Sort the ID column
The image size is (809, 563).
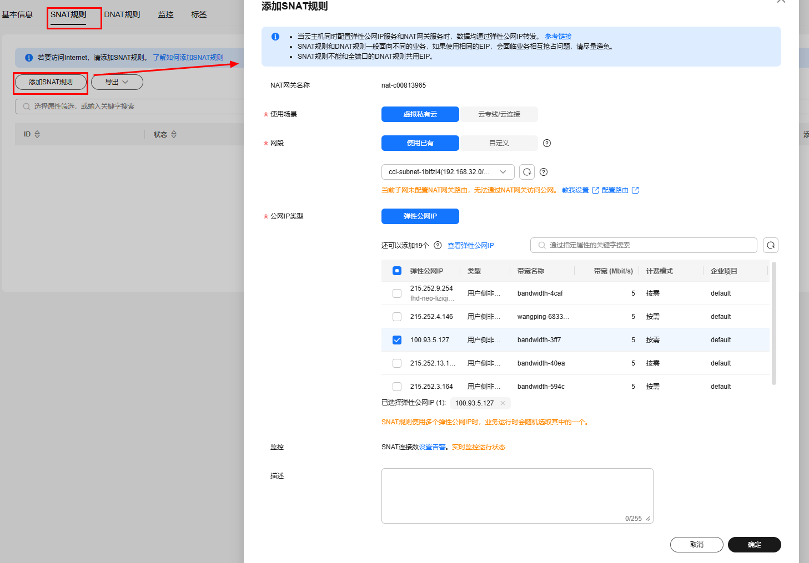(37, 134)
